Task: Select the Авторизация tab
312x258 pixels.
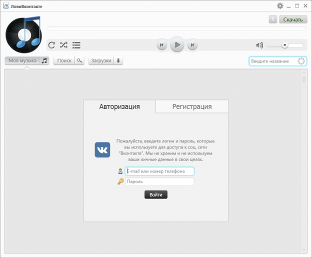Action: pos(119,106)
